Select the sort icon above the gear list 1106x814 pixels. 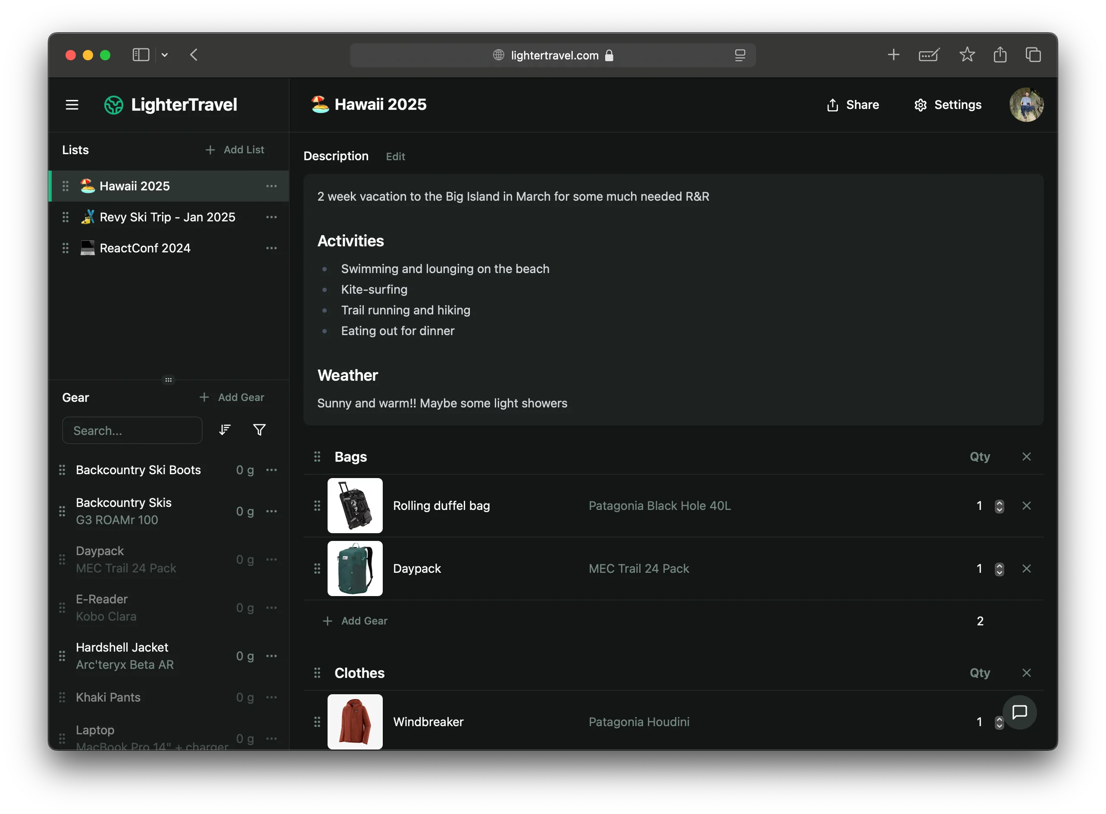(x=225, y=430)
